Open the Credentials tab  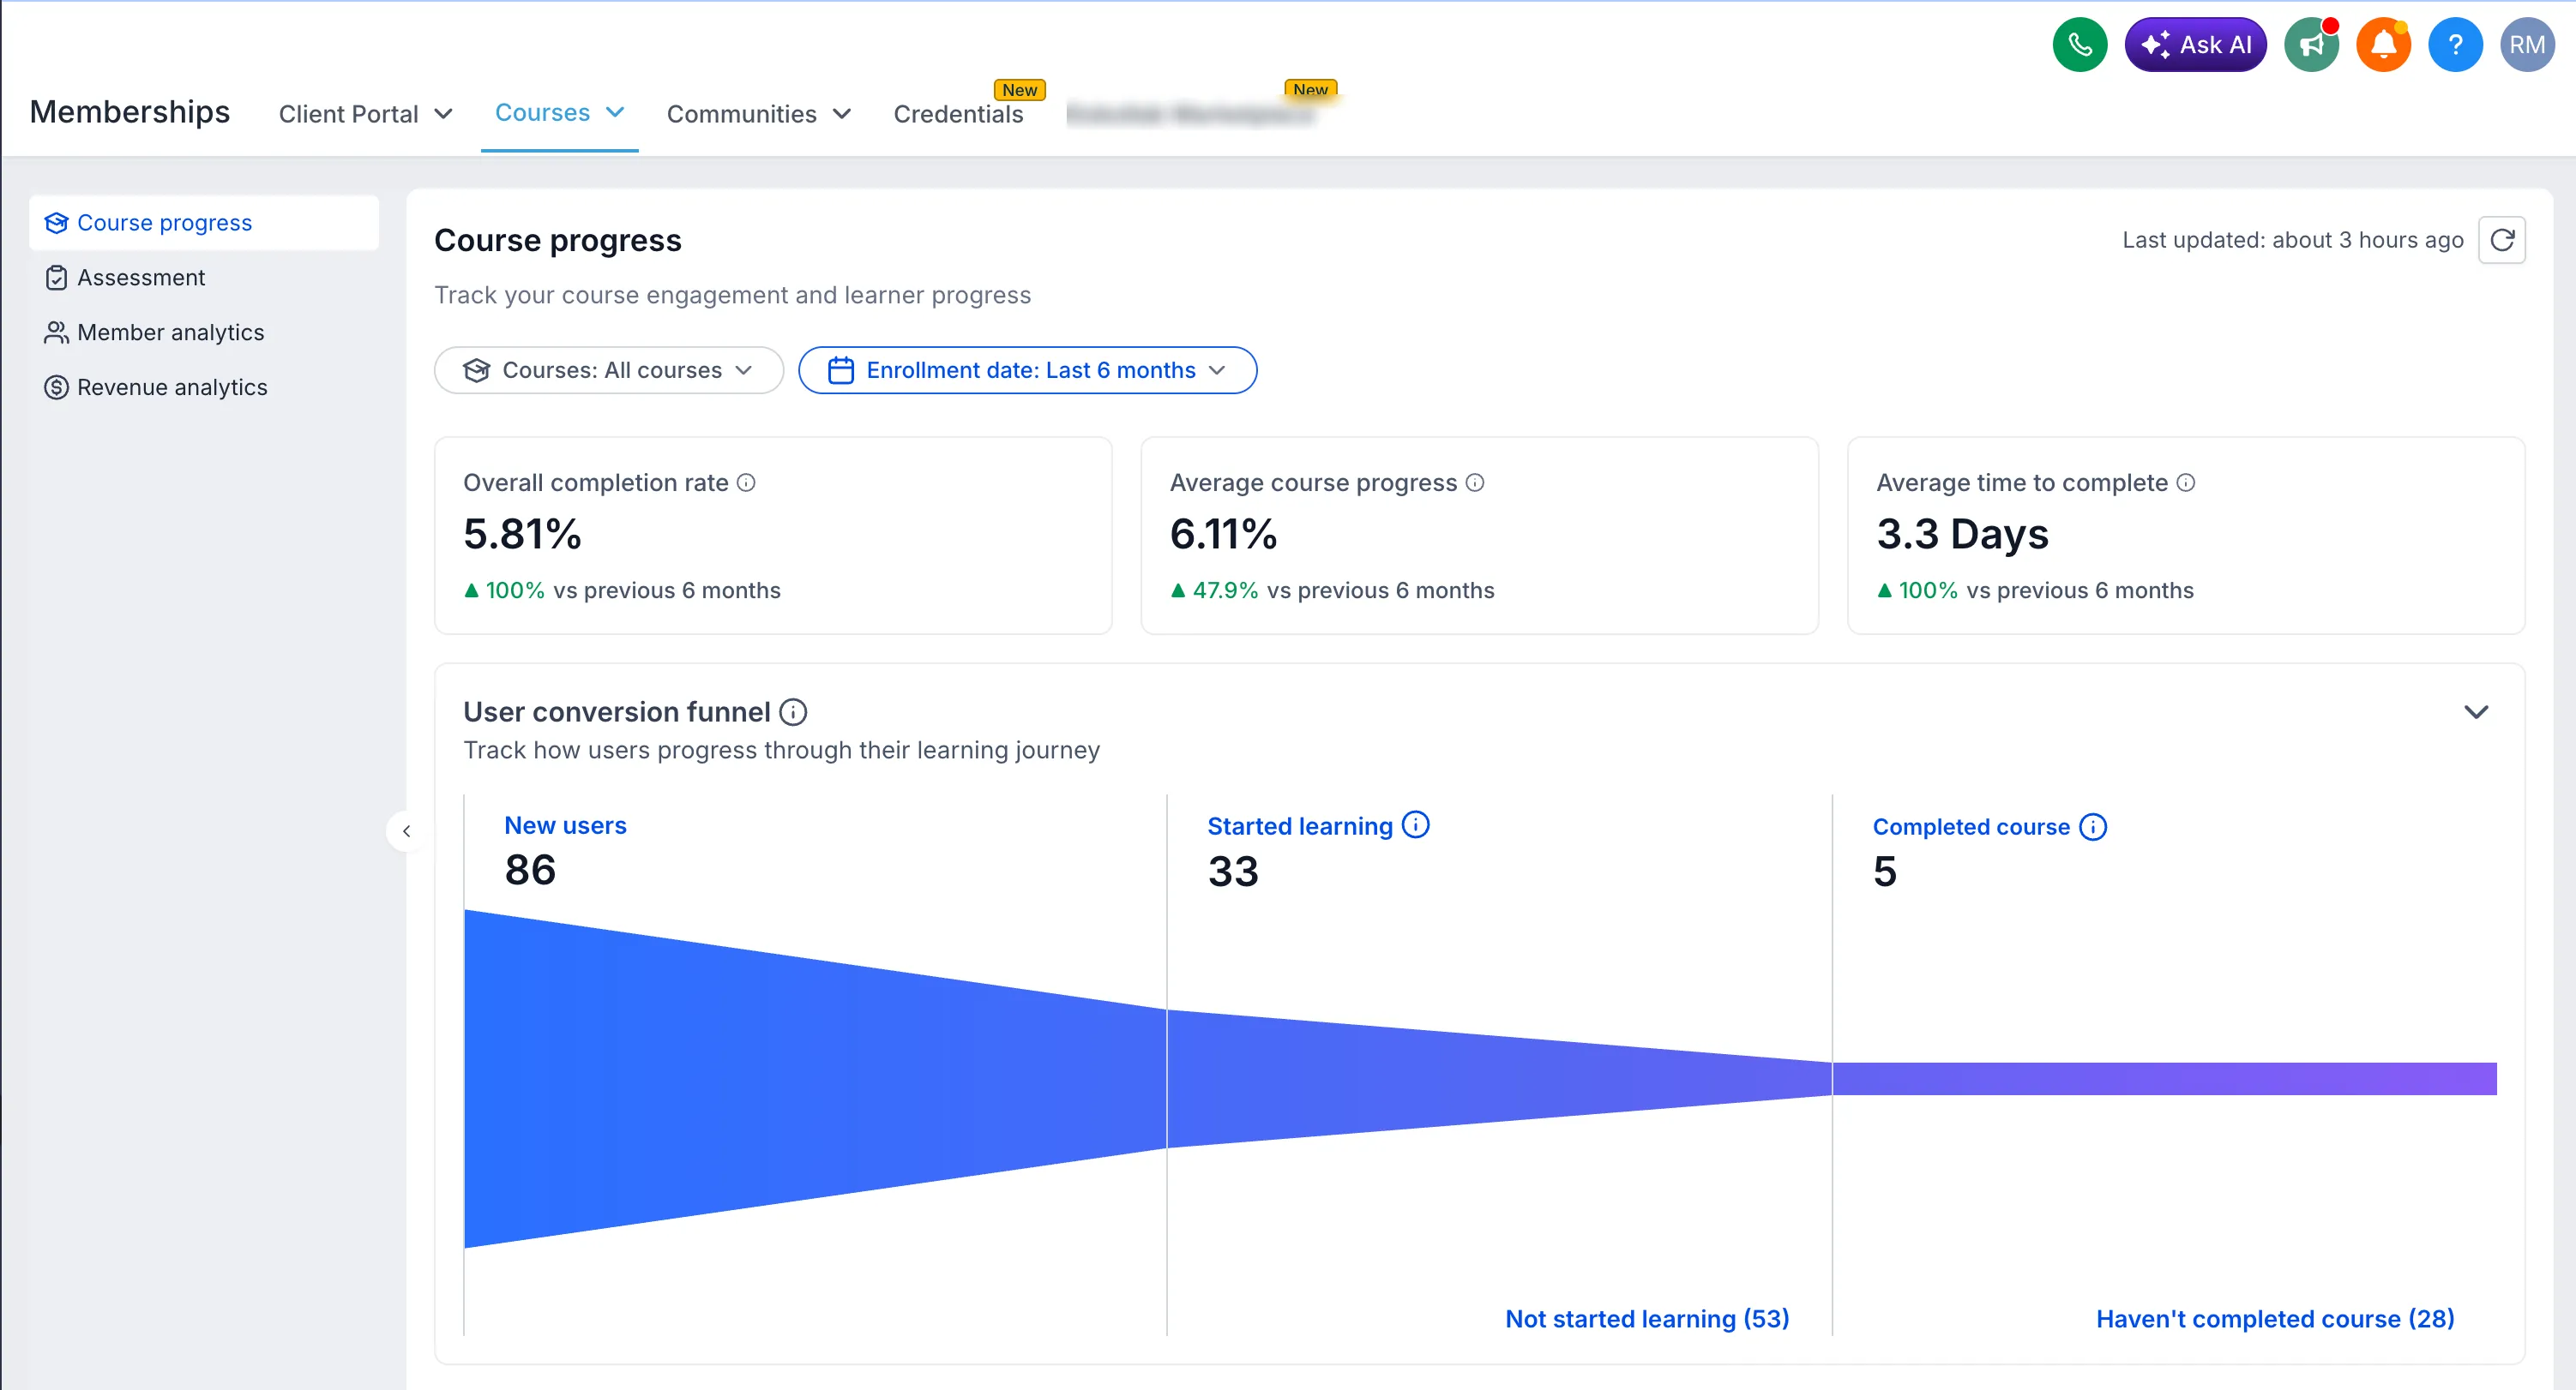point(958,114)
